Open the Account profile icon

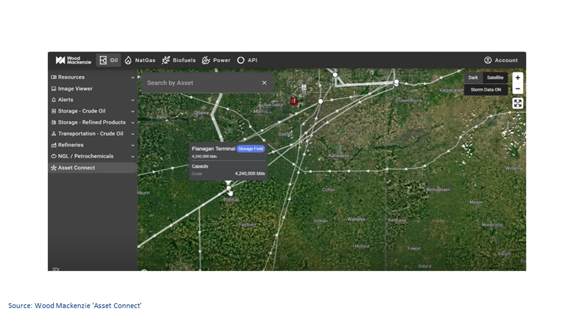488,60
